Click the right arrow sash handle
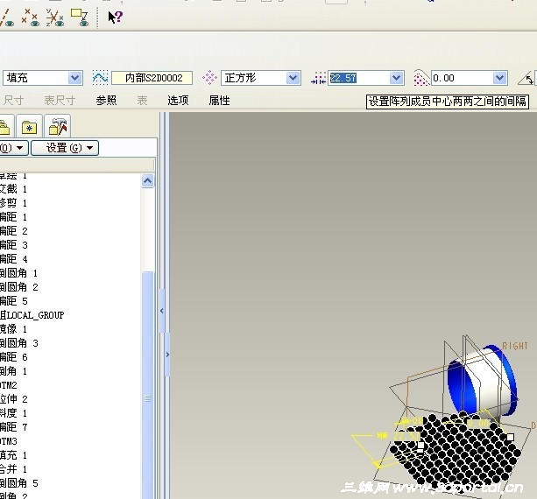The width and height of the screenshot is (537, 499). [x=167, y=355]
